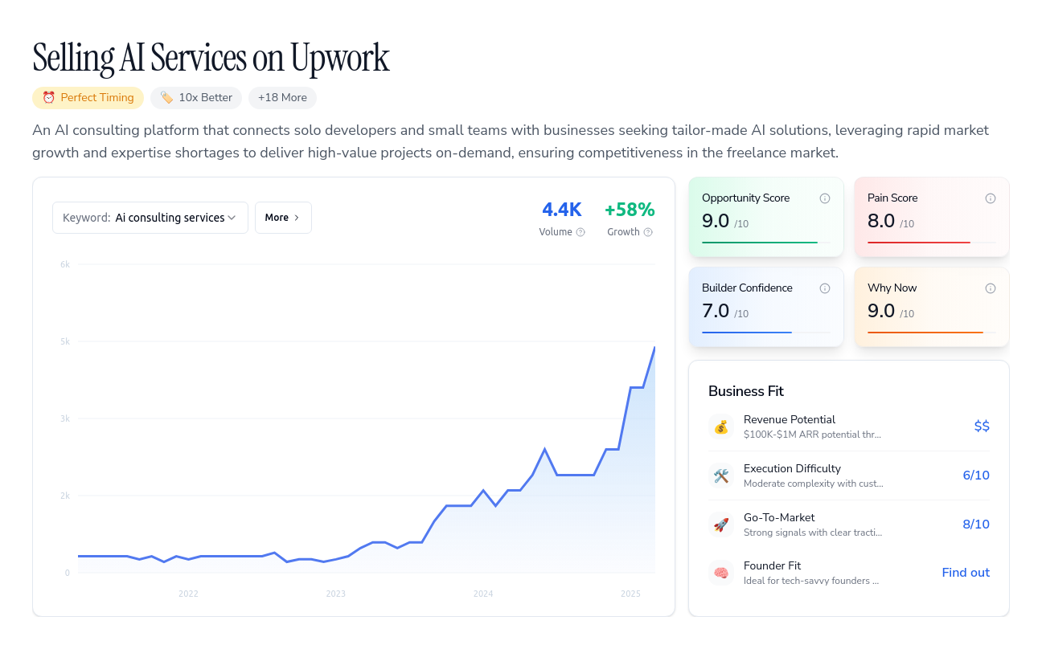Click the 6/10 Execution Difficulty score
1042x649 pixels.
pos(976,476)
